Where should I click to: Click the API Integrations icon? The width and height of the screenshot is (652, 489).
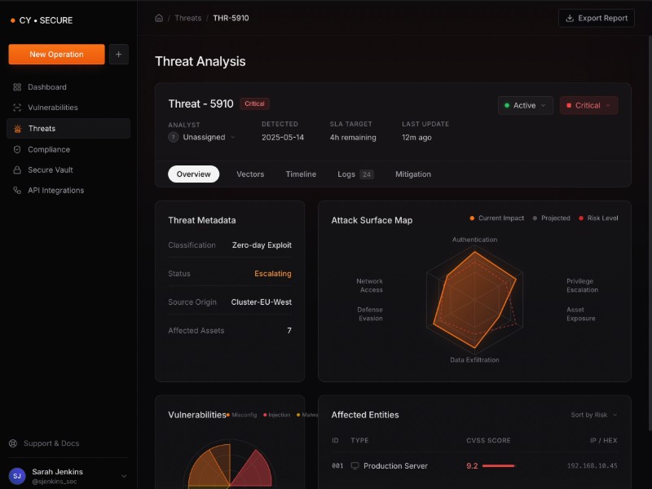pos(18,190)
